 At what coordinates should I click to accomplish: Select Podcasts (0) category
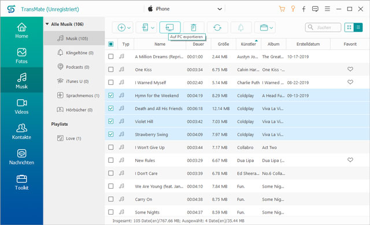coord(74,67)
